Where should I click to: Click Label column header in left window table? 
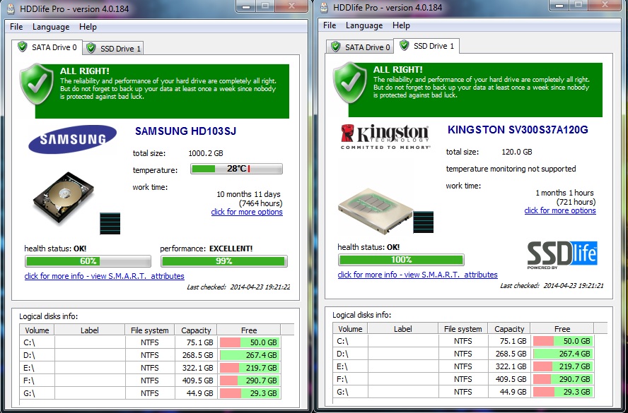point(90,330)
